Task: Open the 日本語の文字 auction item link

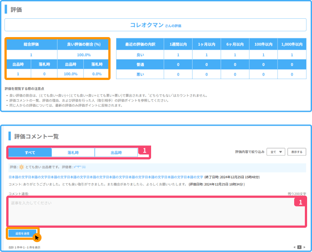Action: point(106,177)
